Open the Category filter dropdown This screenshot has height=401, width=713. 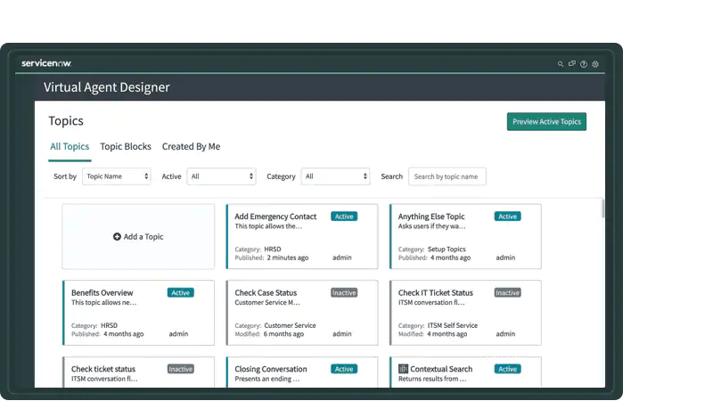336,176
